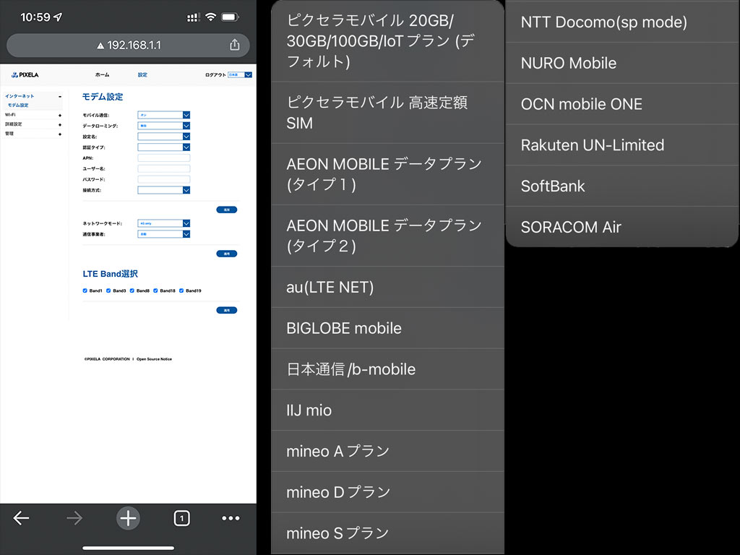Viewport: 740px width, 555px height.
Task: Open the browser three-dots menu
Action: 231,518
